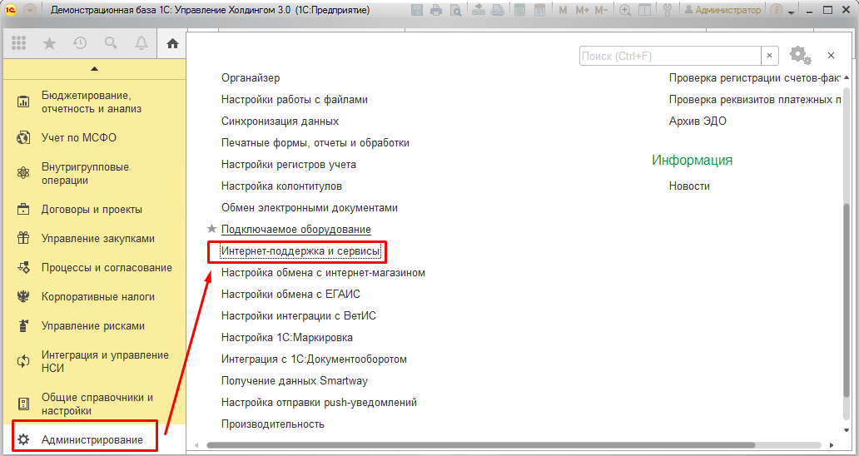Open Синхронизация данных link
Screen dimensions: 859x456
click(280, 121)
